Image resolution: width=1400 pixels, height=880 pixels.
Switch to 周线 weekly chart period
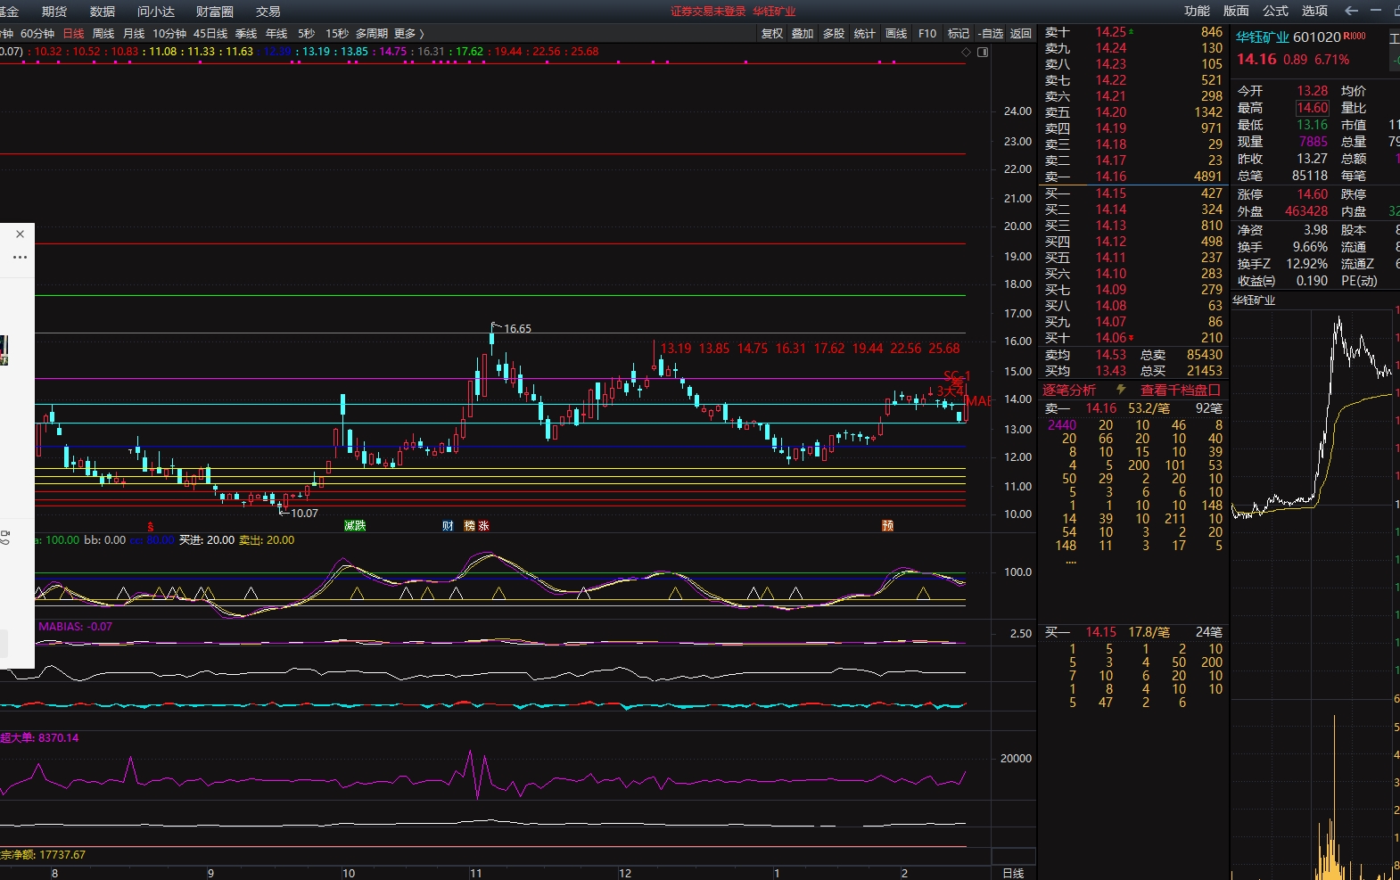pyautogui.click(x=103, y=34)
